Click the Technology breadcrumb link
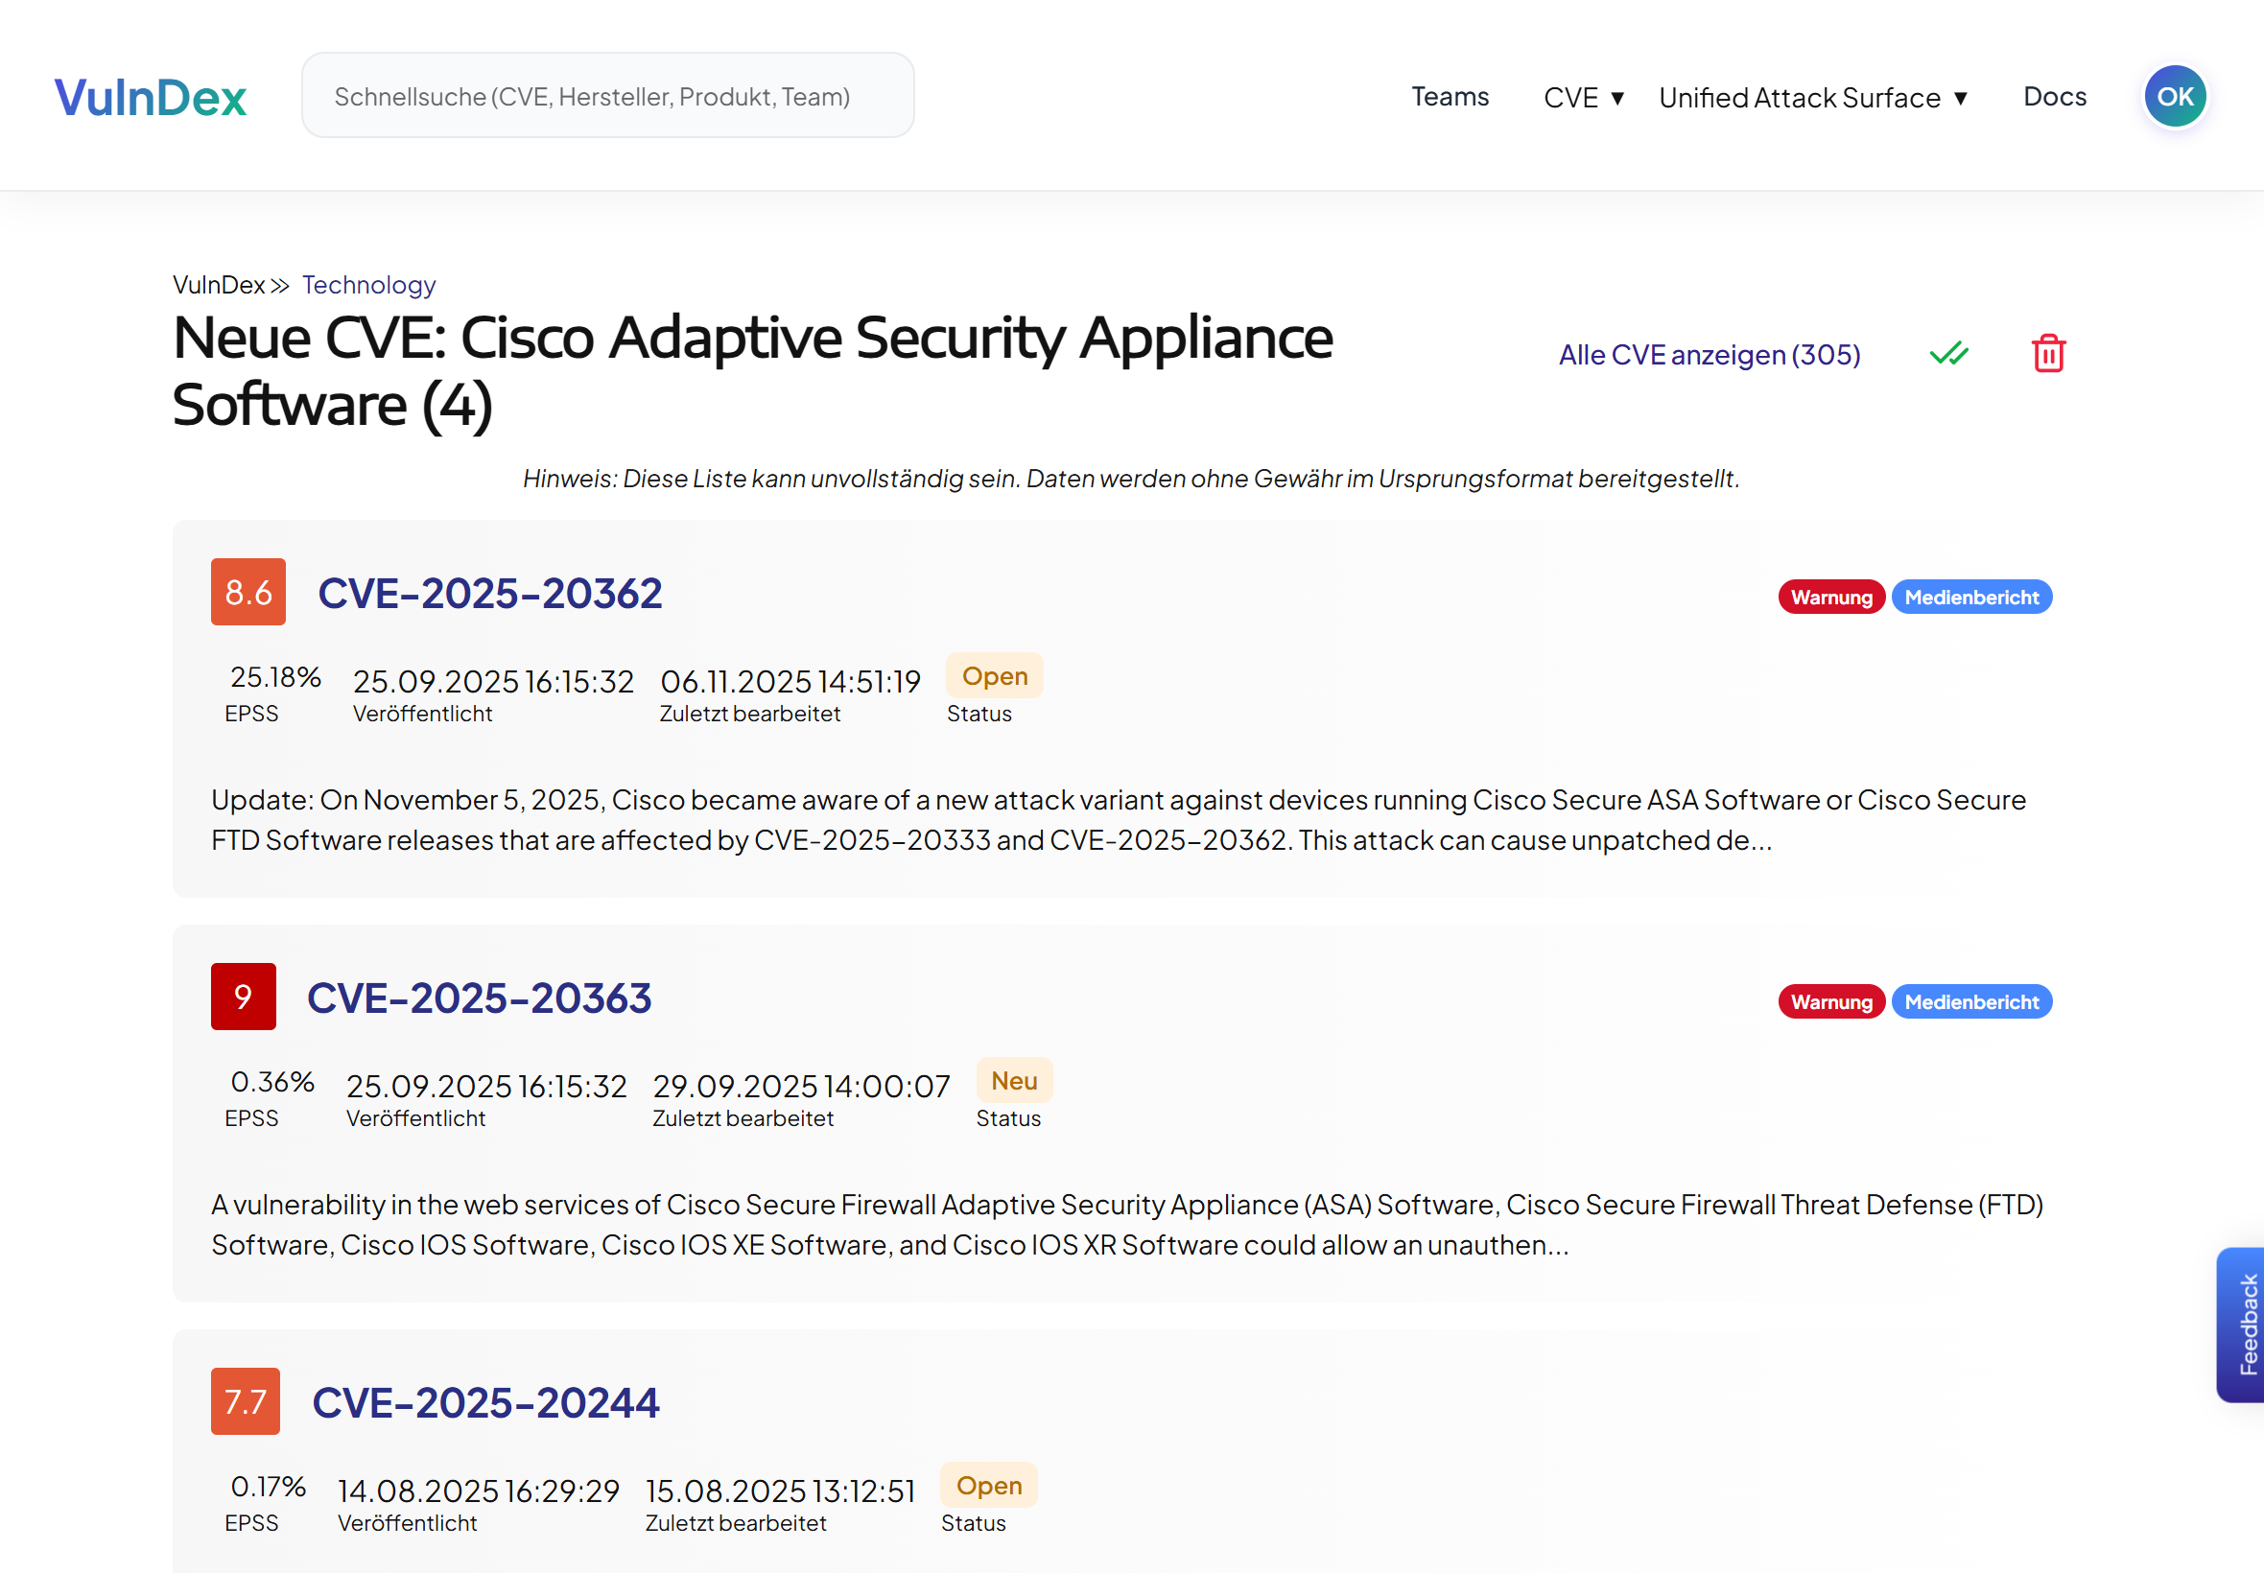The height and width of the screenshot is (1573, 2264). tap(368, 285)
